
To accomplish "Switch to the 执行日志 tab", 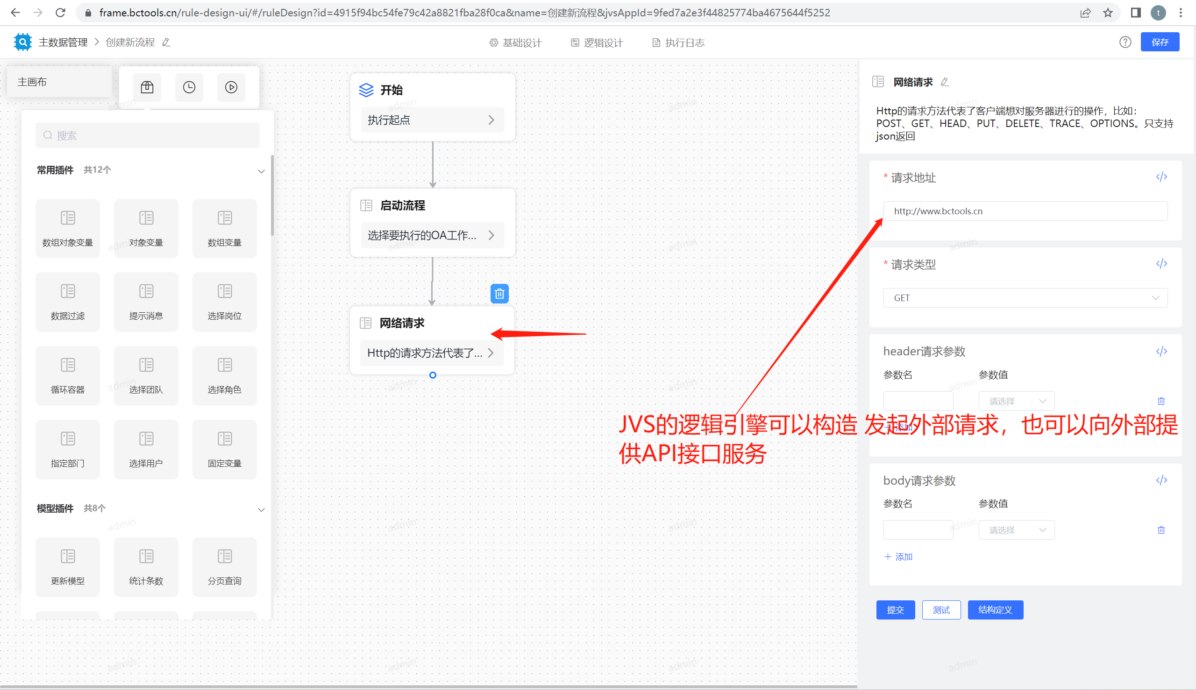I will click(x=679, y=42).
